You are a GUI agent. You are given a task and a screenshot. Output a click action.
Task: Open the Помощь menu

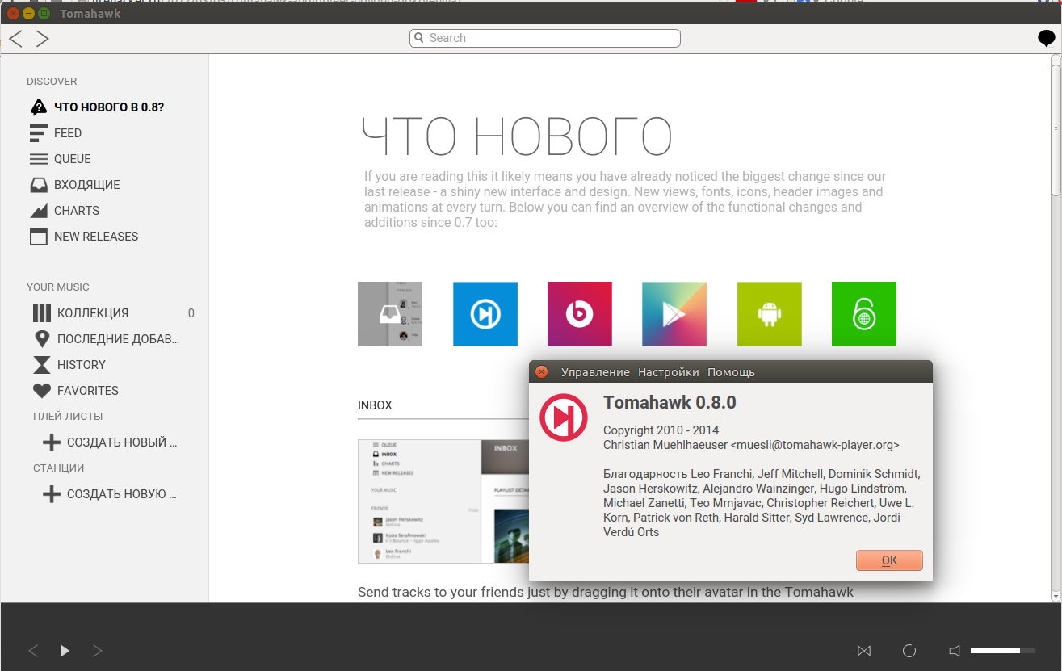click(731, 372)
